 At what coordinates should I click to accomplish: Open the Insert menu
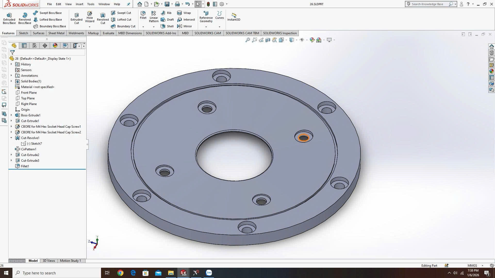tap(79, 4)
